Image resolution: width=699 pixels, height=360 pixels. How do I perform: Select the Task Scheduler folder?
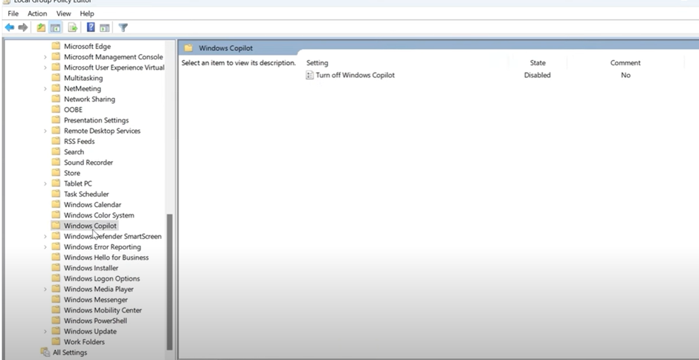(86, 194)
